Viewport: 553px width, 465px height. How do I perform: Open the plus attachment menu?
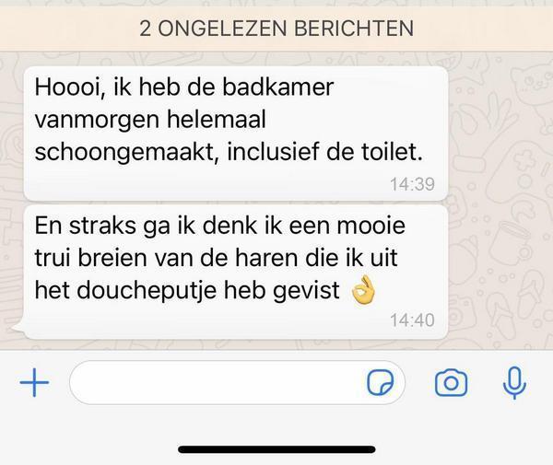(x=34, y=382)
